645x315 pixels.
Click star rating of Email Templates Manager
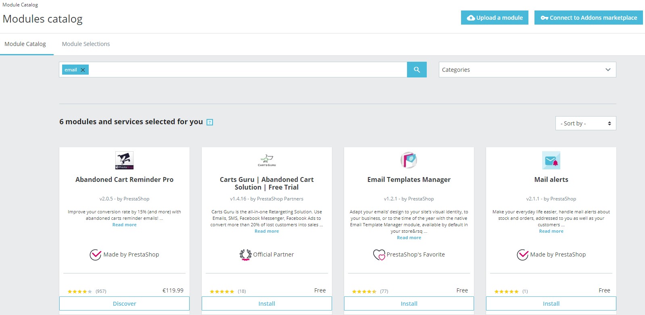(364, 291)
